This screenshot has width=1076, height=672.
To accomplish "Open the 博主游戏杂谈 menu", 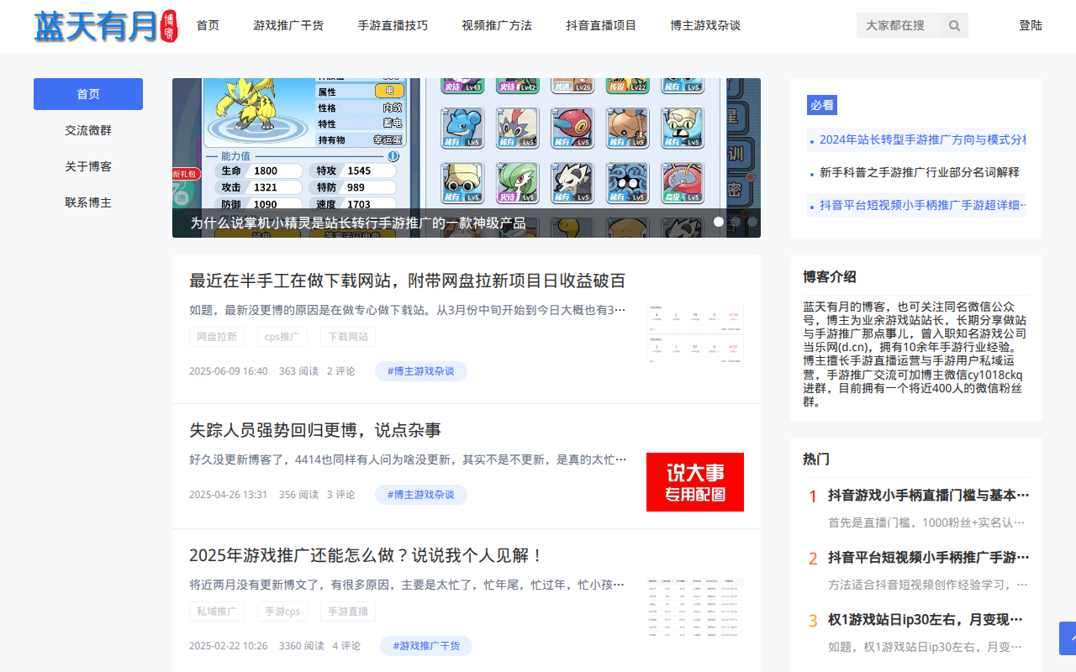I will [705, 25].
